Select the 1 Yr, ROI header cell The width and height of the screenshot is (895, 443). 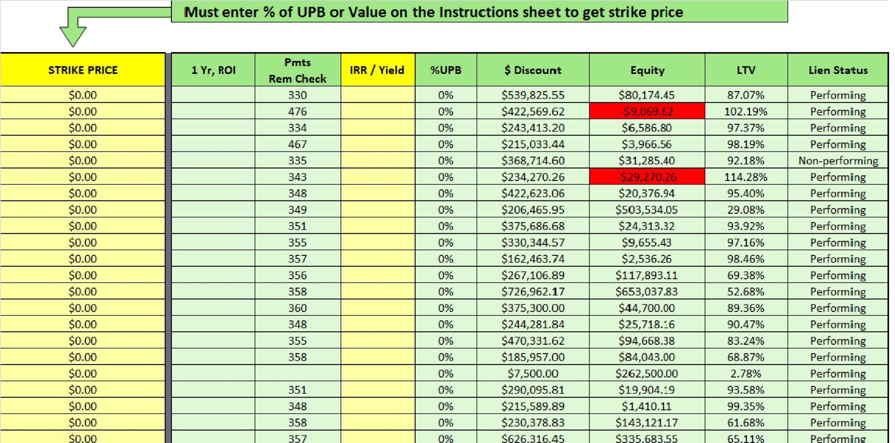(x=213, y=70)
